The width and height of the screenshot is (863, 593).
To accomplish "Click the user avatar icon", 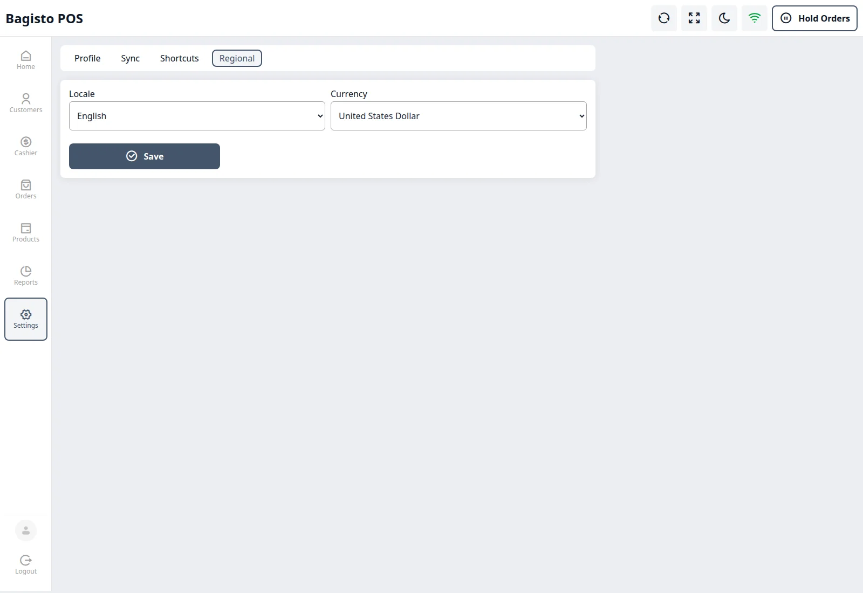I will pyautogui.click(x=26, y=530).
